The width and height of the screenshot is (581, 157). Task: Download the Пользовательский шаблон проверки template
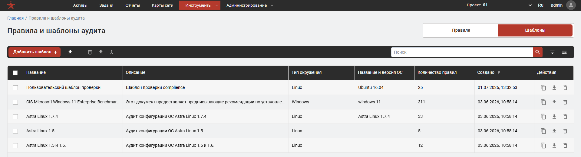[554, 88]
